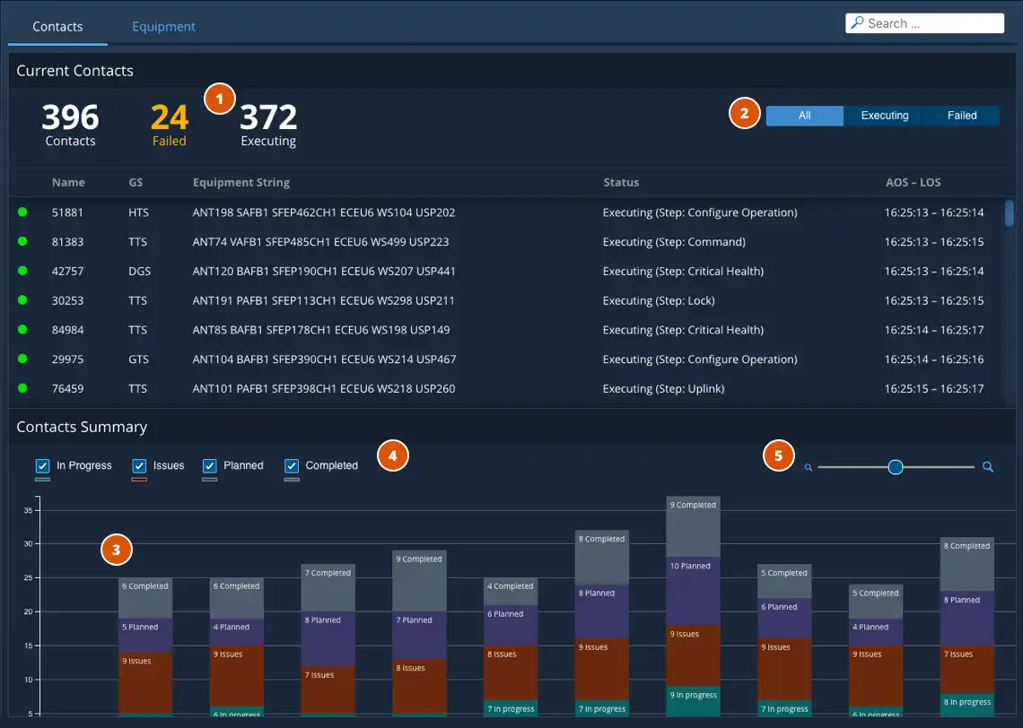This screenshot has height=728, width=1023.
Task: Select contact name 30253
Action: (x=68, y=300)
